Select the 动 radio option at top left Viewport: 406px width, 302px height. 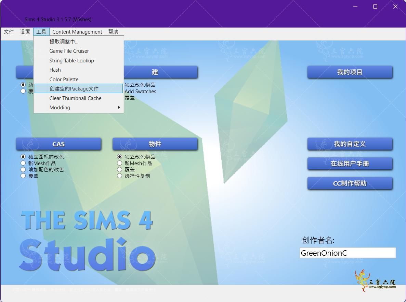(23, 85)
